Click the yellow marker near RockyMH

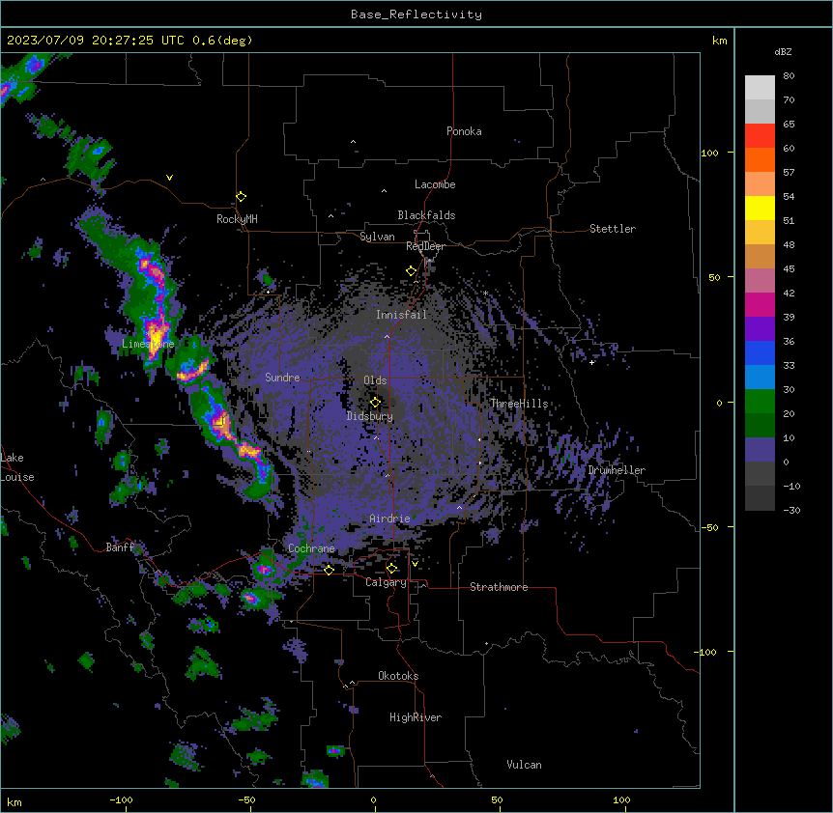241,197
